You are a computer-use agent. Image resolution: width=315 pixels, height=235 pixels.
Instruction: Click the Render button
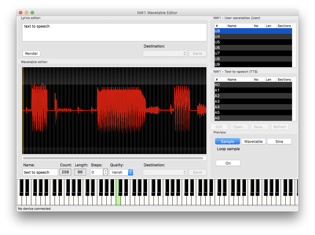tap(31, 53)
